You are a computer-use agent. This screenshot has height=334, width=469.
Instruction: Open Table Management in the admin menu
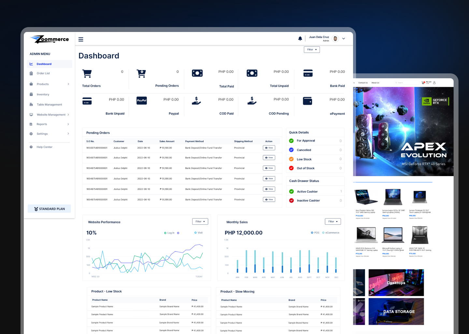click(50, 105)
